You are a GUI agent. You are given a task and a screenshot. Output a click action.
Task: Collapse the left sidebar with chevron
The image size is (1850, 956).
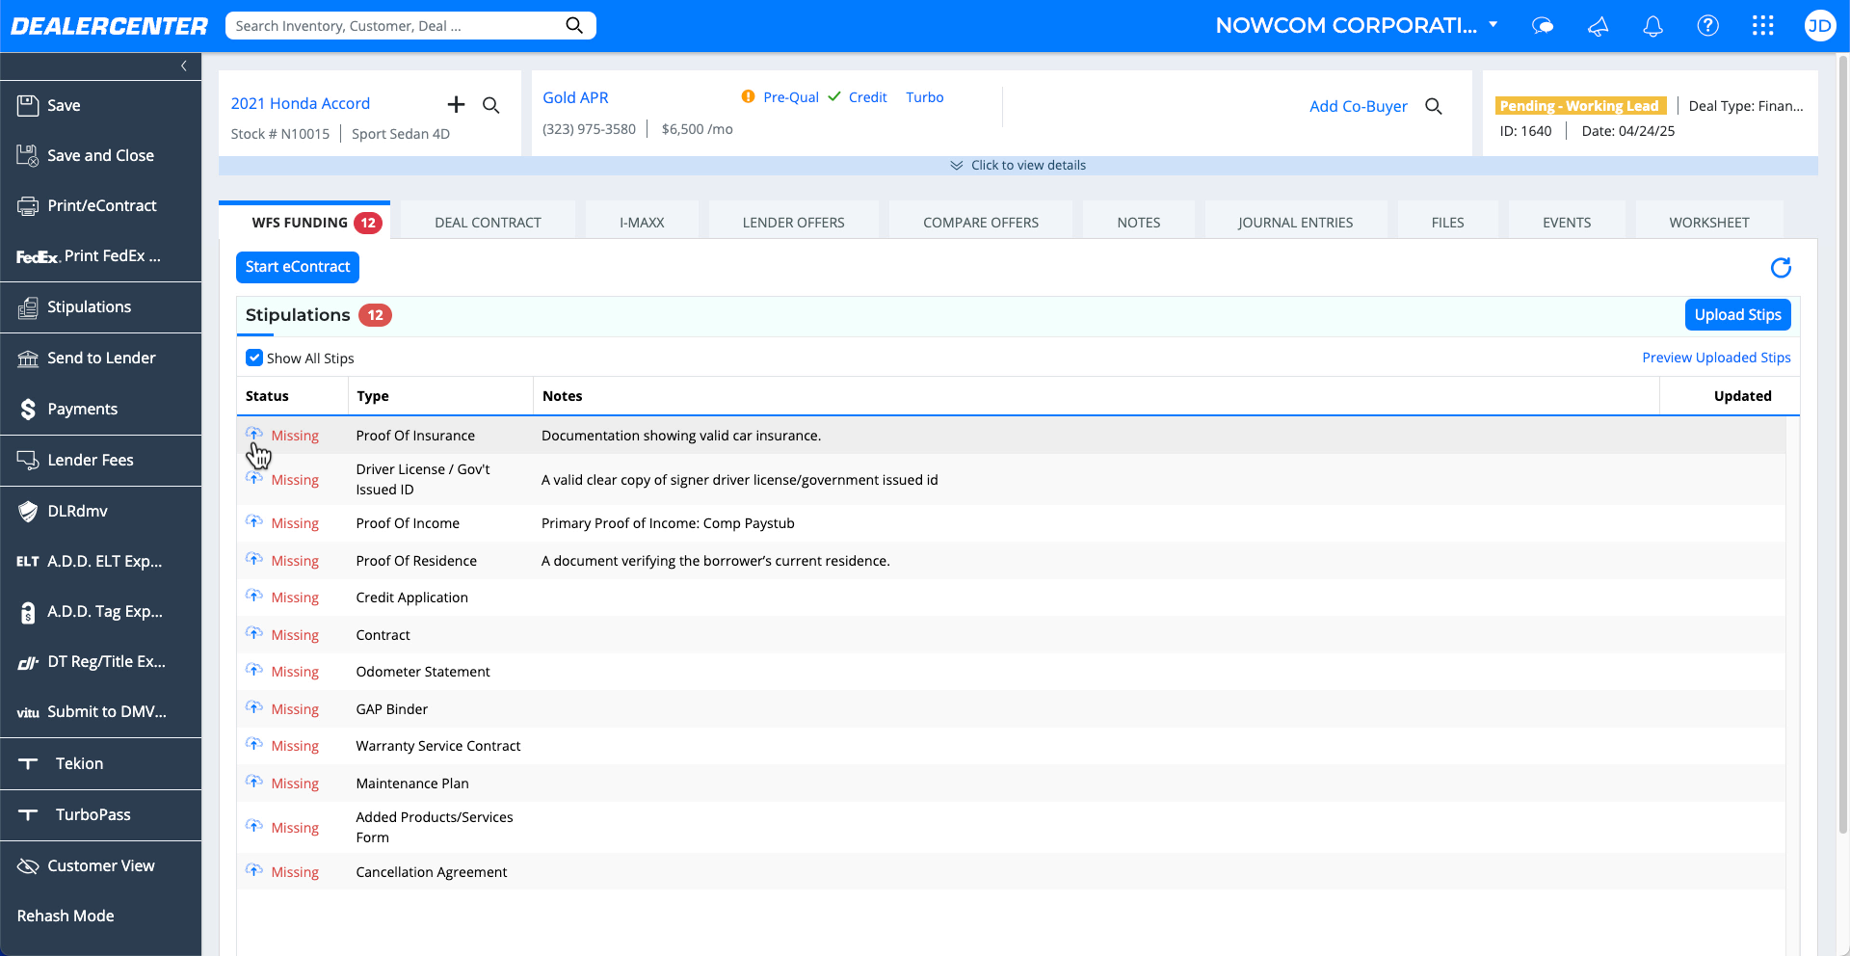(184, 66)
